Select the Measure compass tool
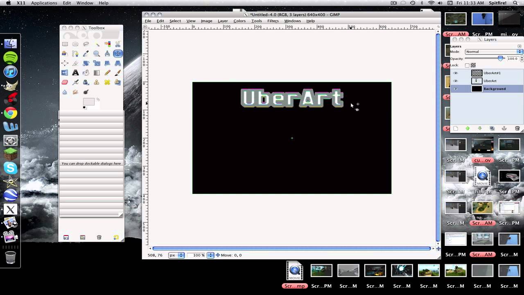Viewport: 524px width, 295px height. point(107,54)
